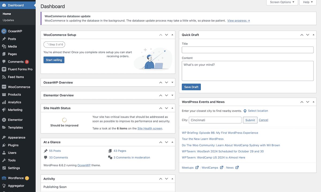Open the Plugins menu item

[x=18, y=145]
